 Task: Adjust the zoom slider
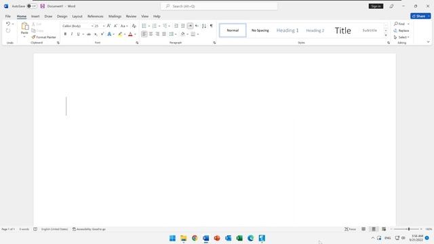pyautogui.click(x=409, y=229)
